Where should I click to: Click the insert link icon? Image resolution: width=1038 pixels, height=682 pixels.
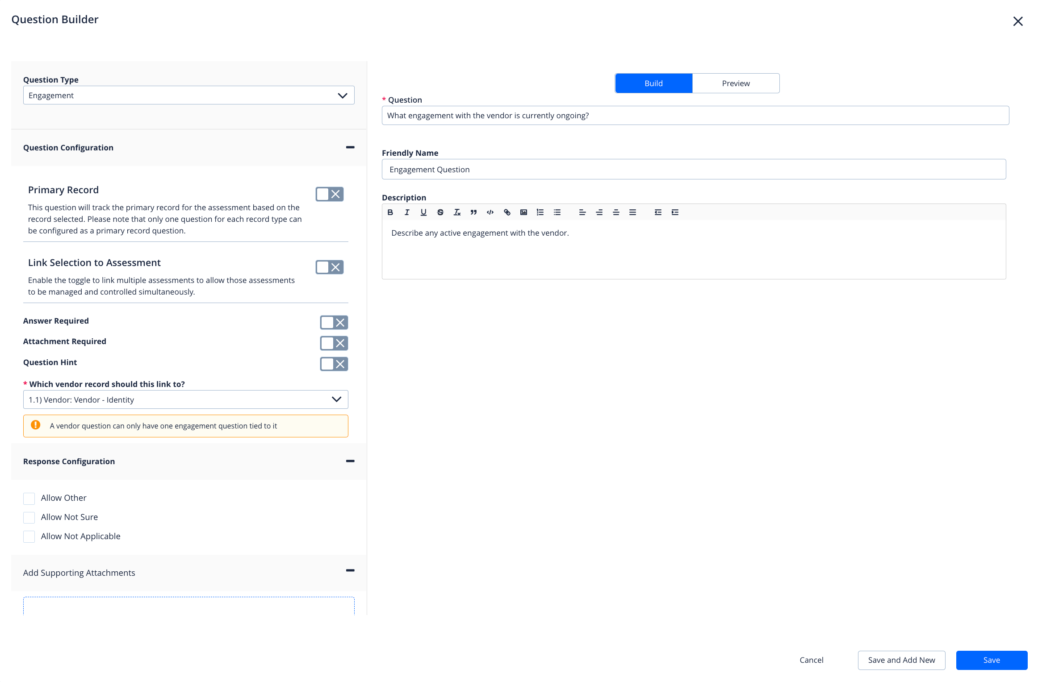pos(507,212)
